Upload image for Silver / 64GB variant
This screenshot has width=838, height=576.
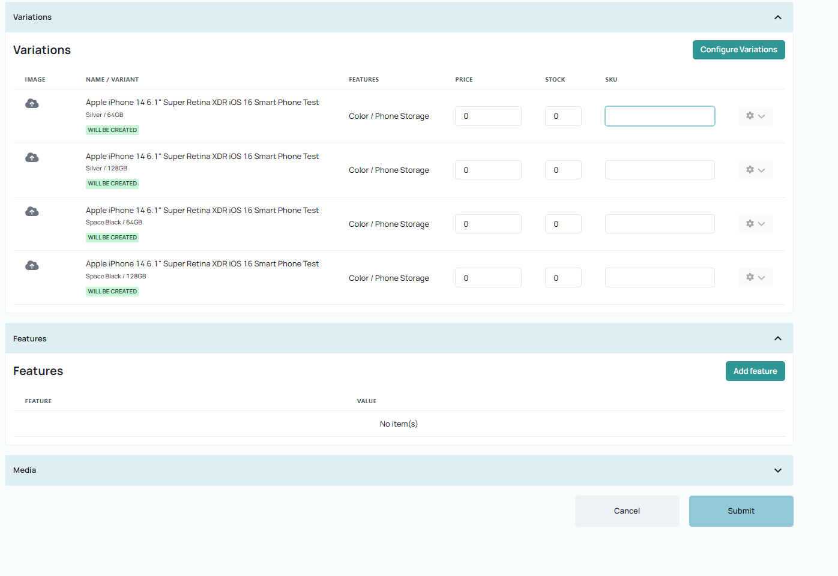pos(32,104)
